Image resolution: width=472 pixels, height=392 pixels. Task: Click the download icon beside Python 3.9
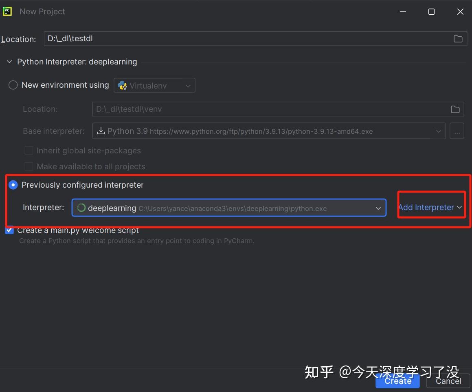click(x=100, y=131)
